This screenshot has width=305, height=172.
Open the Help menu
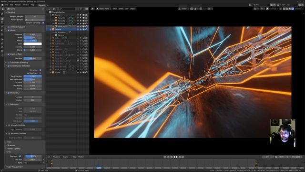(32, 5)
